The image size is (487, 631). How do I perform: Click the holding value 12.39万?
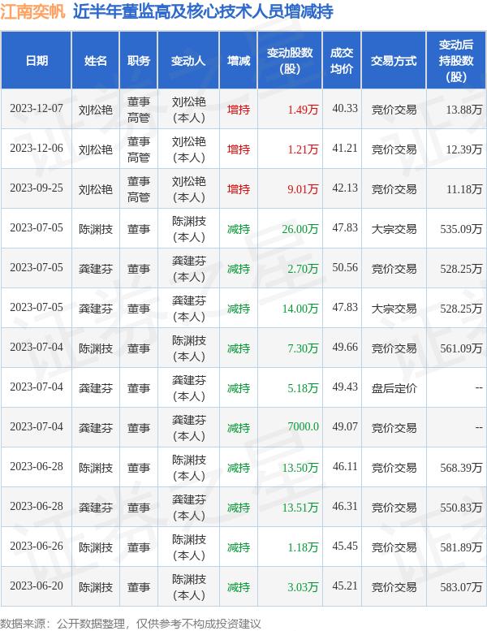tap(464, 149)
